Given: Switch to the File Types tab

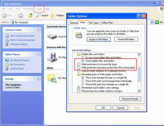Looking at the screenshot, I should (94, 23).
